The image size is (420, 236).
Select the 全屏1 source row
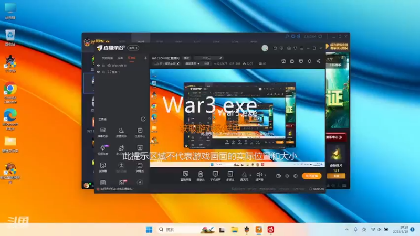click(x=122, y=72)
